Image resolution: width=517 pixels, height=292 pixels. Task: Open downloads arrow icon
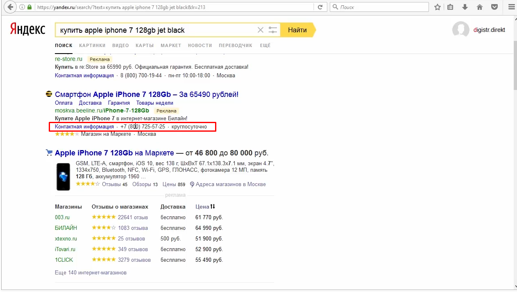pos(465,7)
